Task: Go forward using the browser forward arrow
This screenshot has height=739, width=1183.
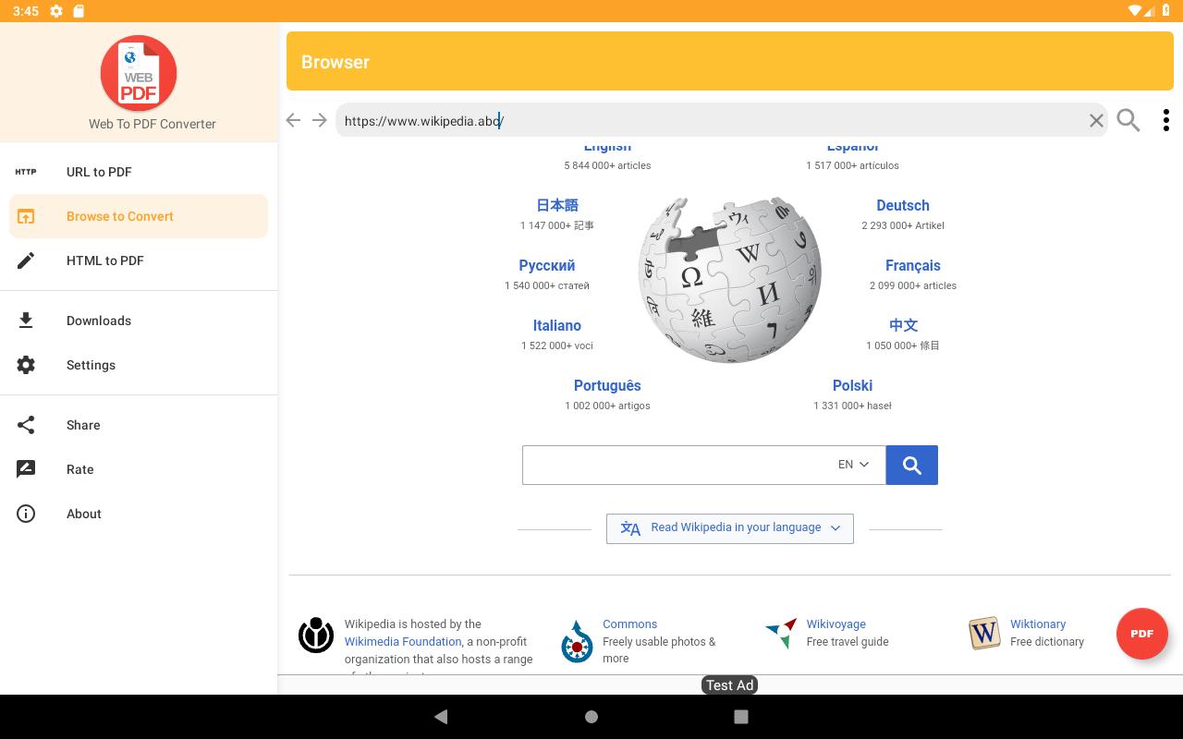Action: (320, 120)
